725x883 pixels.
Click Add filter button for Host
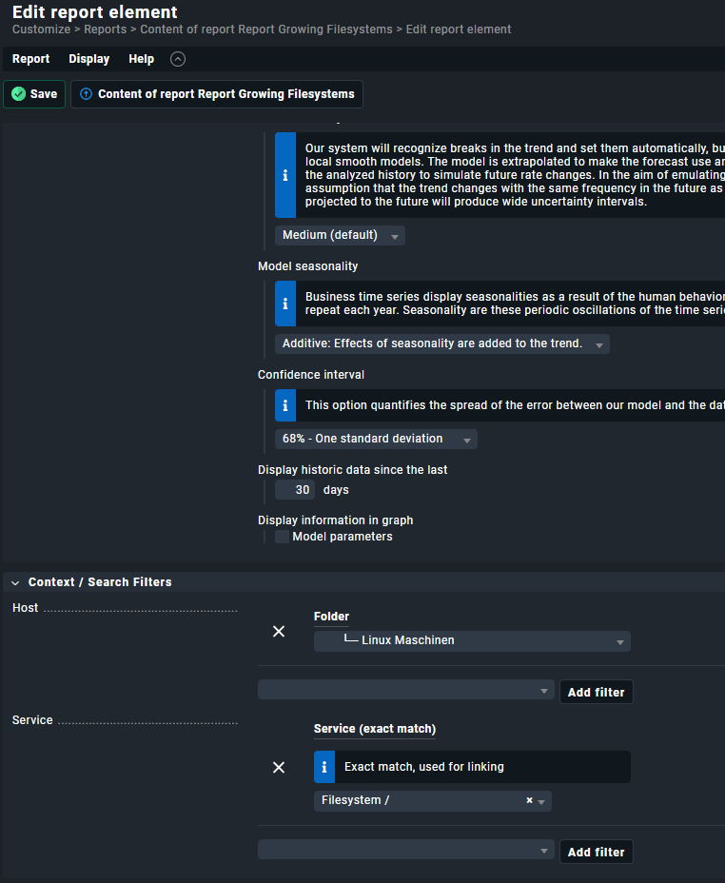pyautogui.click(x=596, y=693)
